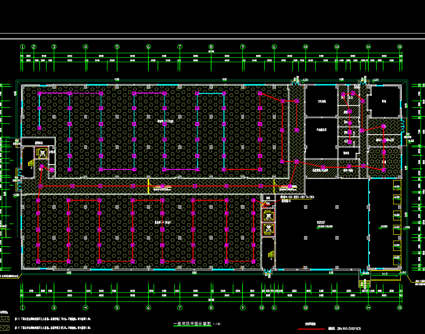Pick axis bubble 5 in the top grid row

[x=117, y=47]
